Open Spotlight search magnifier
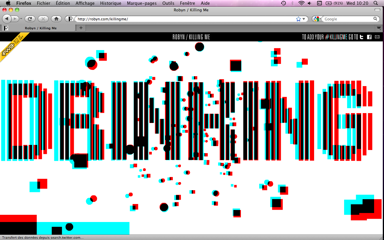The height and width of the screenshot is (240, 384). (x=376, y=3)
